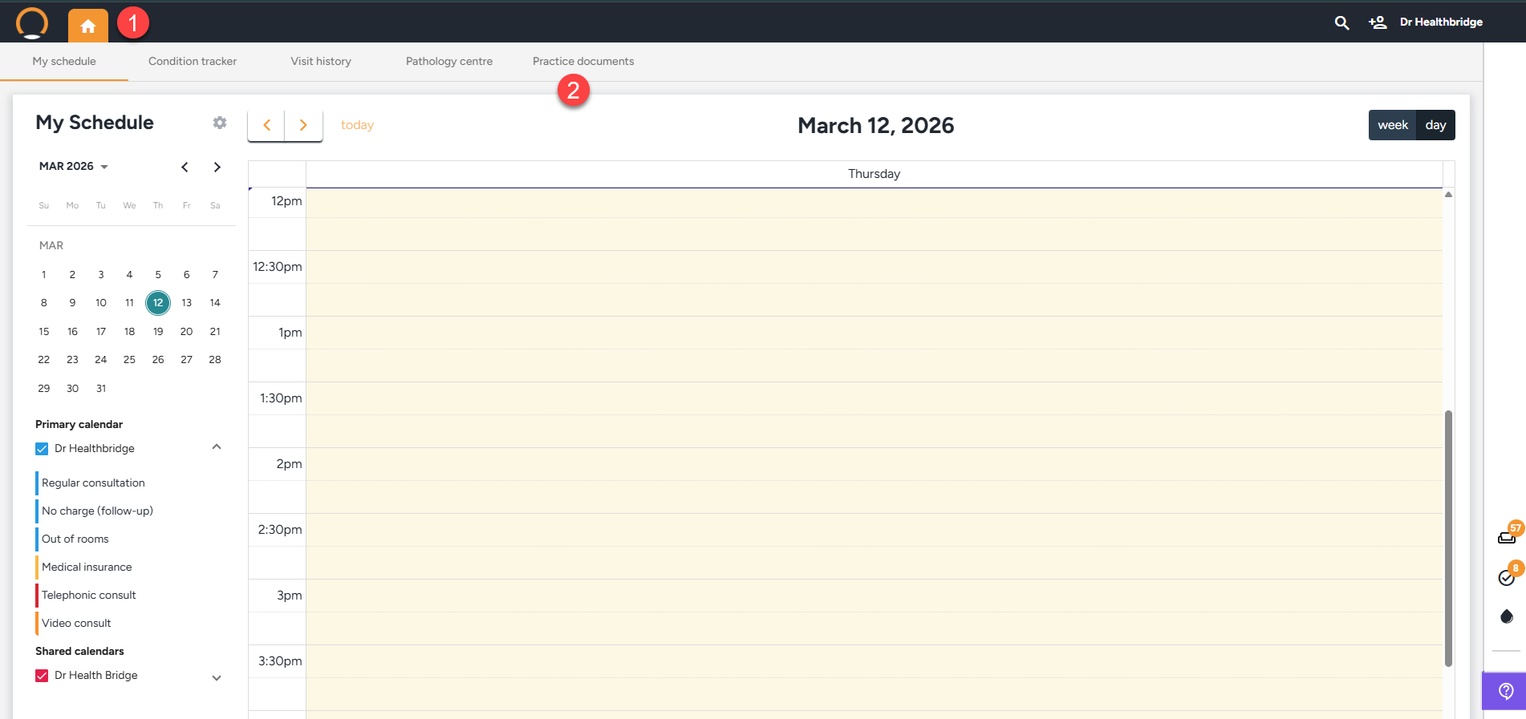Open the inbox tray icon
The height and width of the screenshot is (719, 1526).
1507,537
